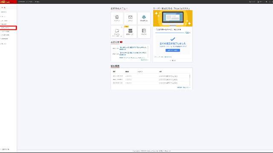Open the file manager folder icon tile
This screenshot has height=153, width=273.
click(x=117, y=32)
